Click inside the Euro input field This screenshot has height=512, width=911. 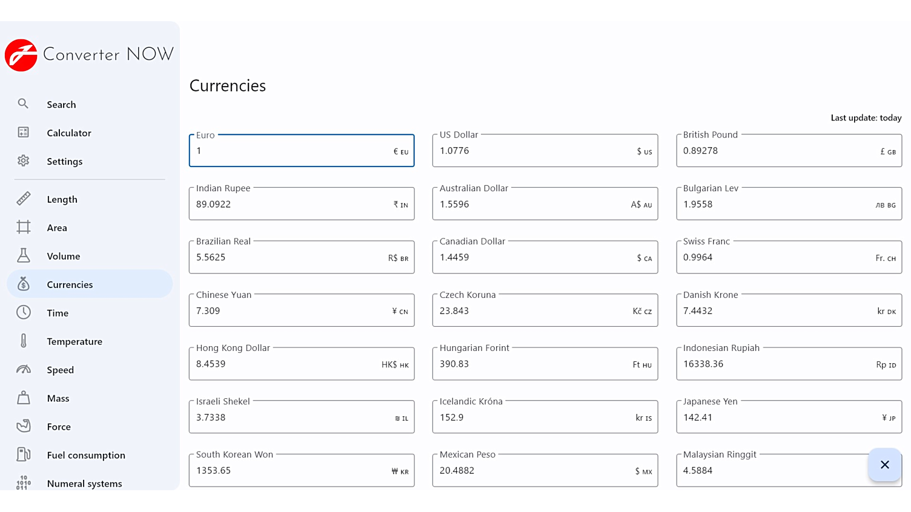pyautogui.click(x=301, y=151)
